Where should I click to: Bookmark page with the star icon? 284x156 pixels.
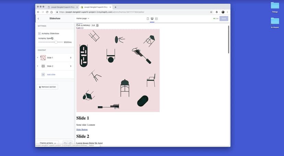(x=211, y=12)
